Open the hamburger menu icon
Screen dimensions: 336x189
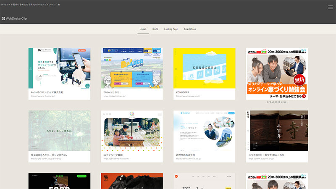[331, 7]
